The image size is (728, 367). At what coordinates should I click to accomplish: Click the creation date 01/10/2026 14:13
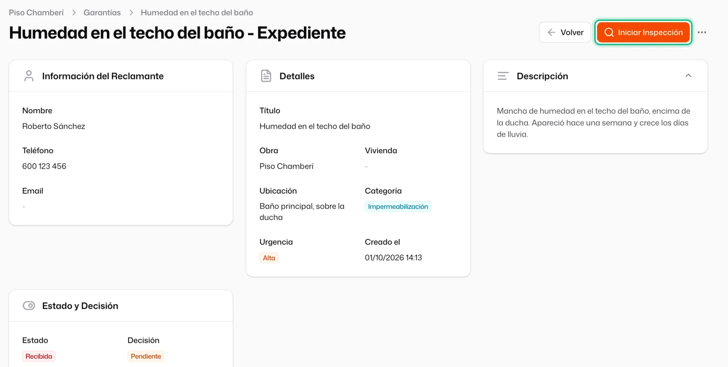[394, 258]
